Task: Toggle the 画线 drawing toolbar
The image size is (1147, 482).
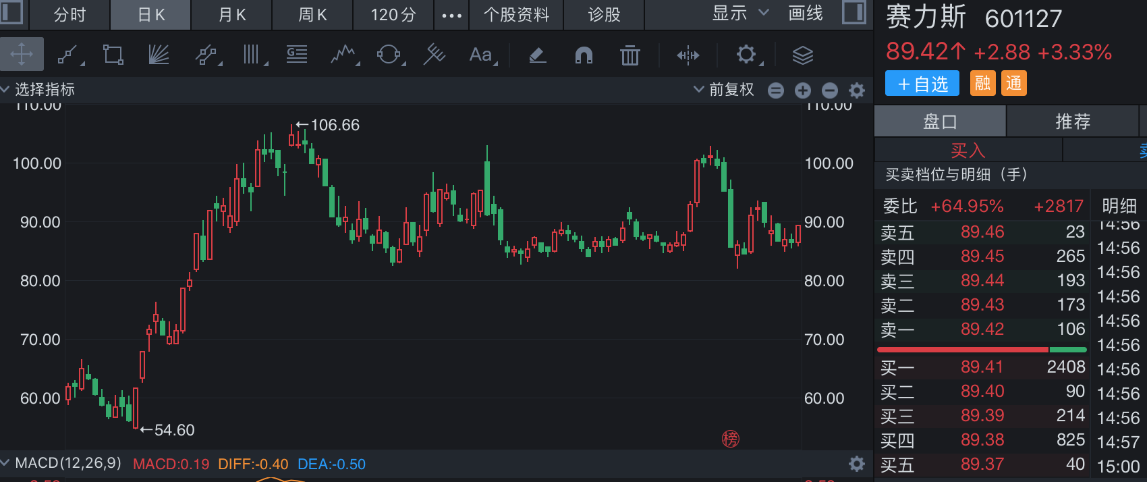Action: coord(806,13)
